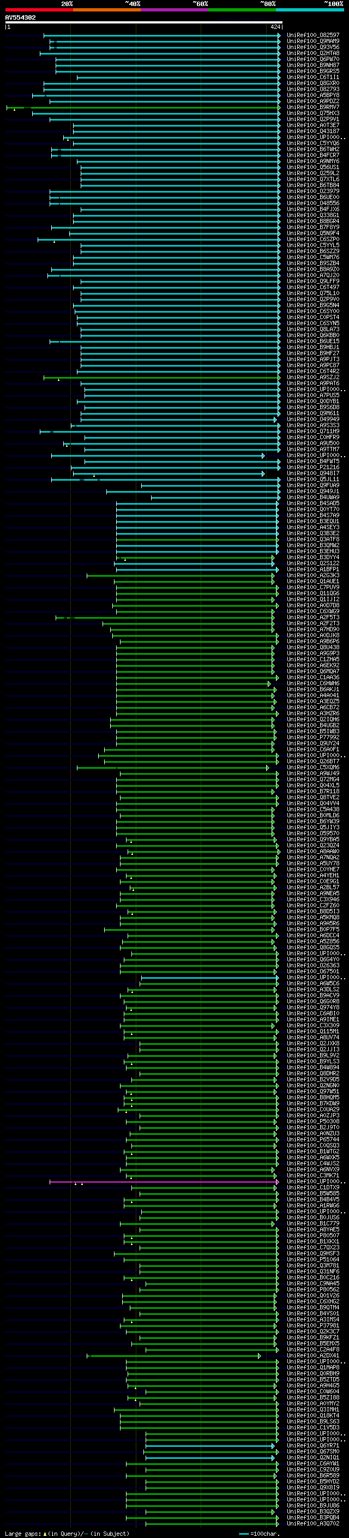The height and width of the screenshot is (1538, 349).
Task: Click the cyan ~100% identity legend segment
Action: (x=310, y=10)
